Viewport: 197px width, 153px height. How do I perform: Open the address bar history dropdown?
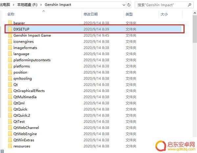point(124,5)
